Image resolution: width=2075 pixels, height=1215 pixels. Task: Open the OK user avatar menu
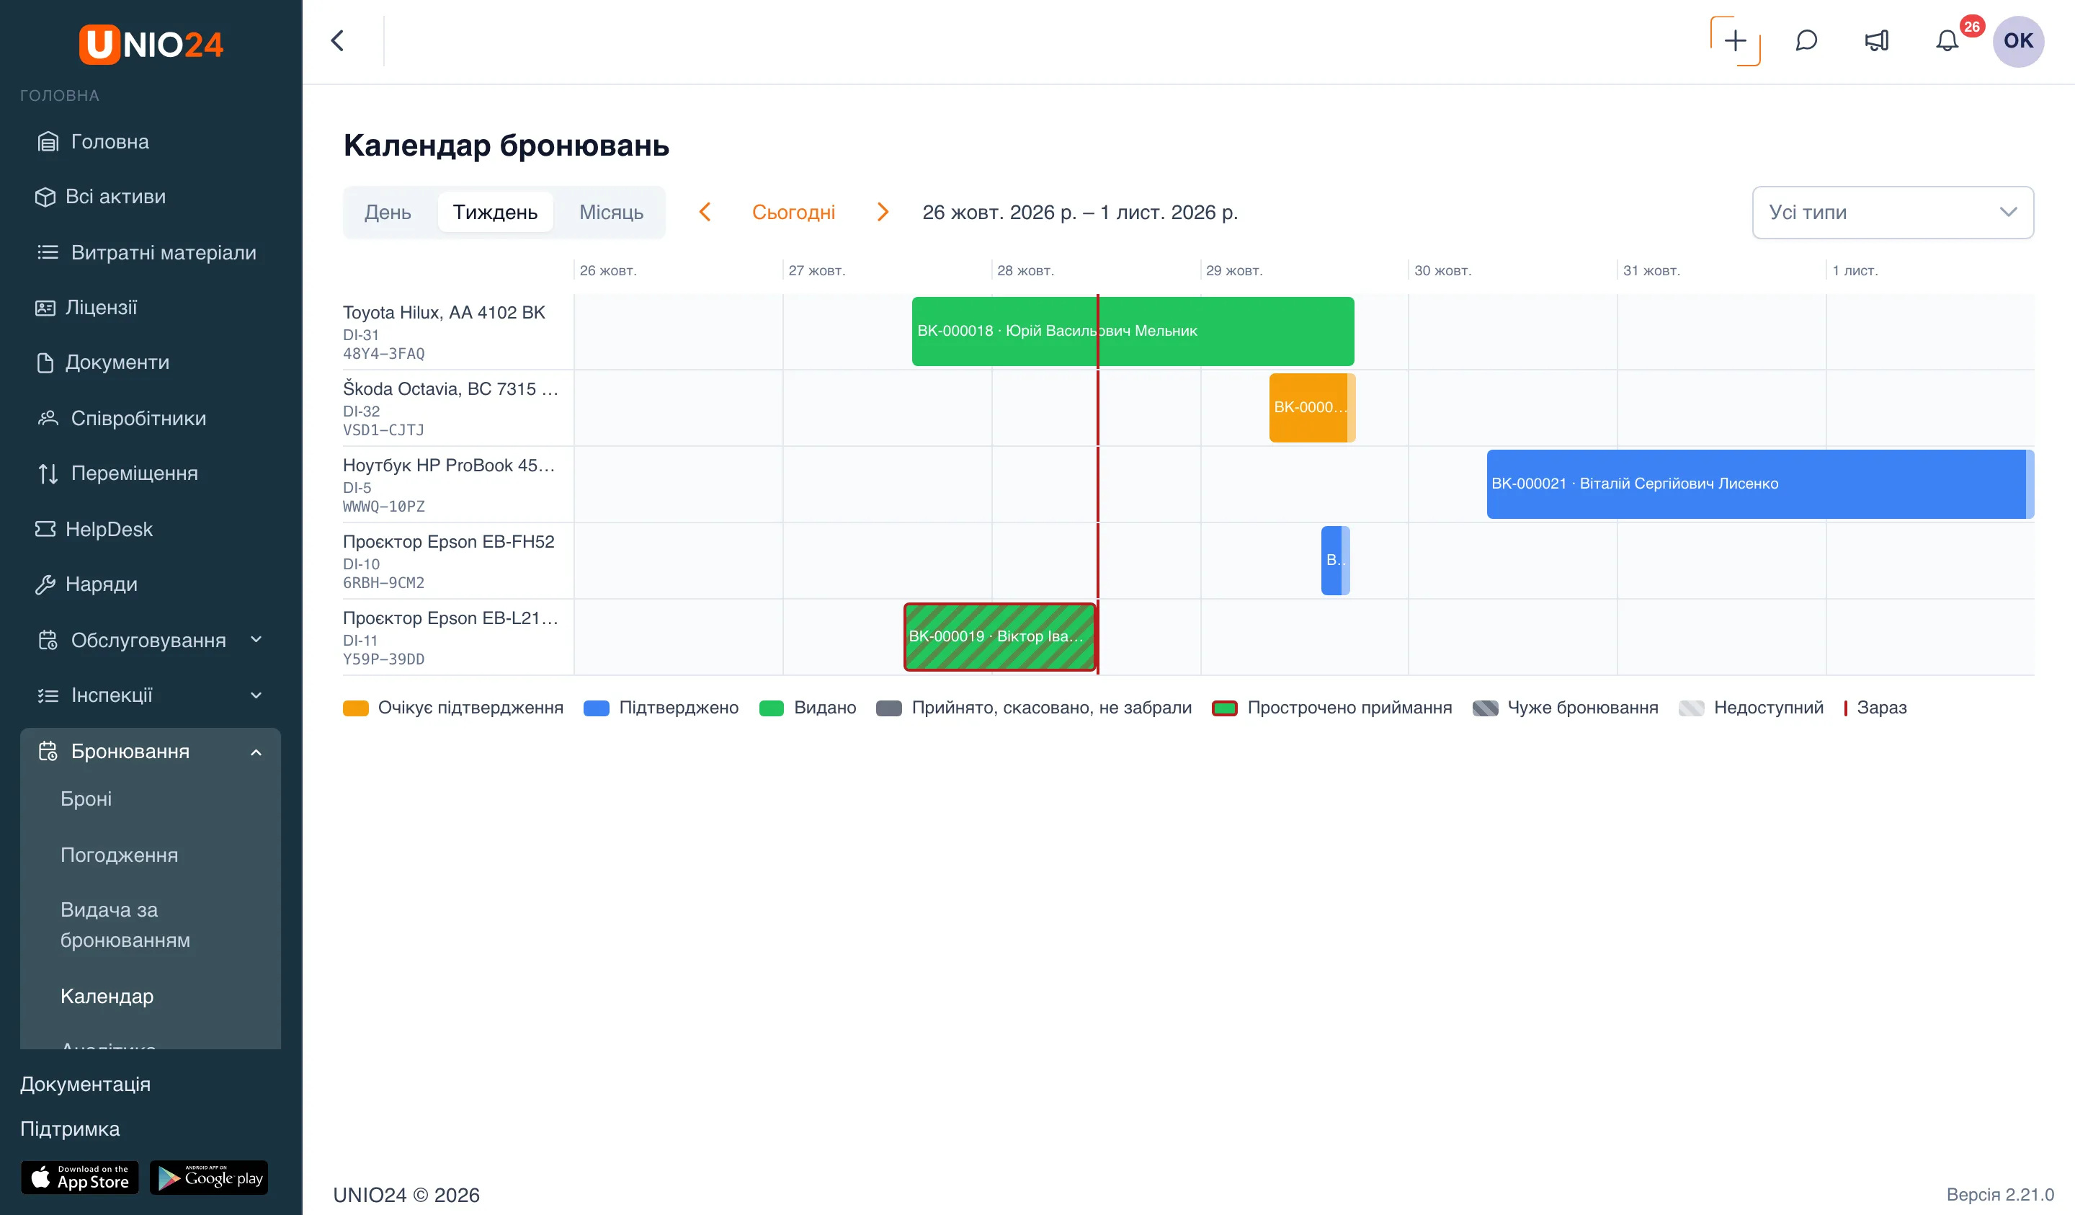(x=2017, y=40)
